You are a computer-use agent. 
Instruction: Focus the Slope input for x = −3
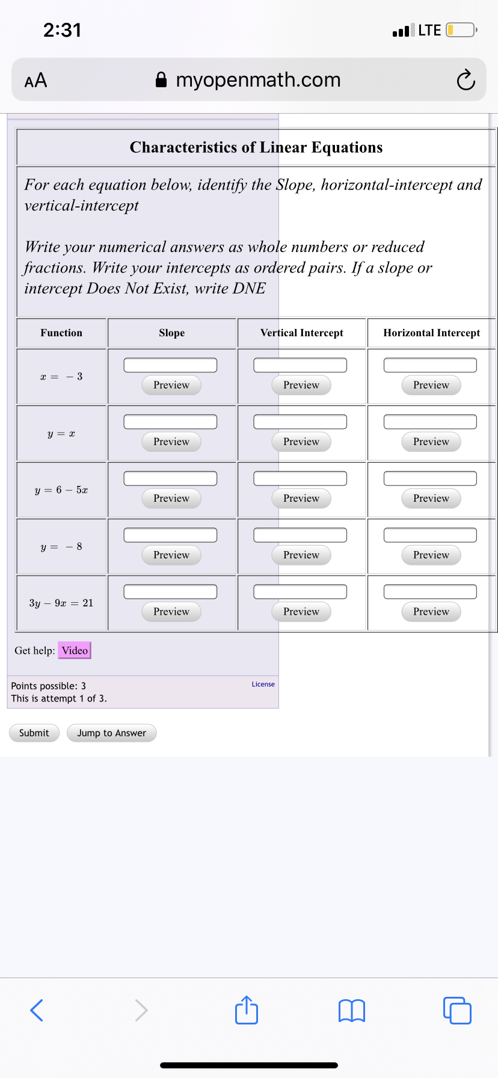point(170,365)
